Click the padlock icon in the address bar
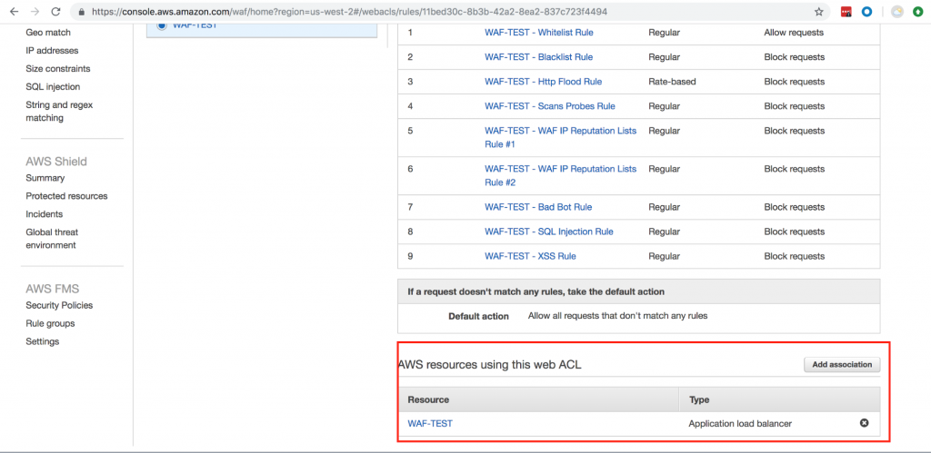The image size is (931, 453). pos(82,11)
